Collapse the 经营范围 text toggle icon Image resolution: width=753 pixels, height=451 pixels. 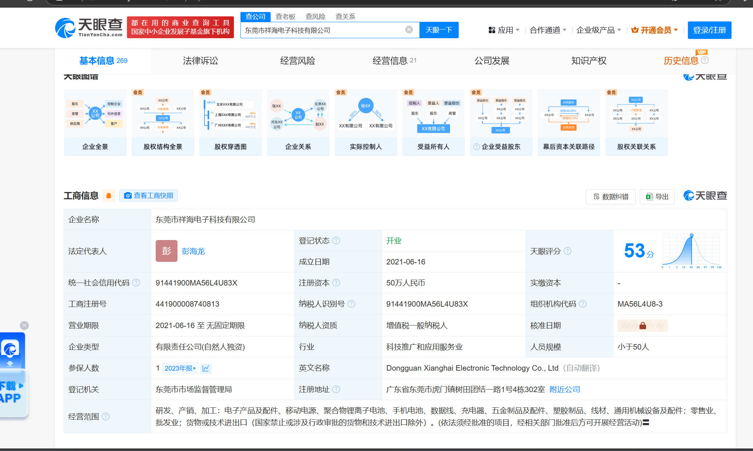[646, 423]
